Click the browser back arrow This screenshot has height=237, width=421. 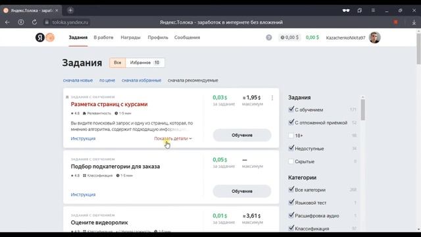(7, 22)
